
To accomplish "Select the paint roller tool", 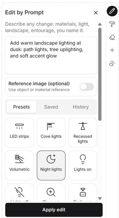I will click(x=112, y=24).
